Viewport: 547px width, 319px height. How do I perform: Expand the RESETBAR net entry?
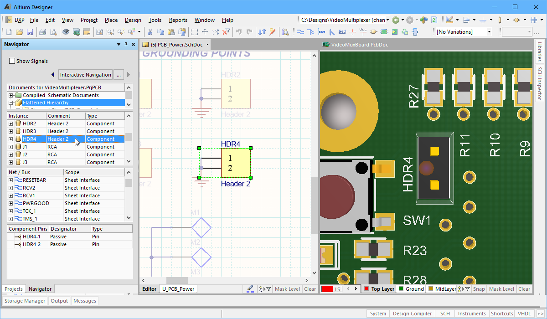pyautogui.click(x=11, y=180)
